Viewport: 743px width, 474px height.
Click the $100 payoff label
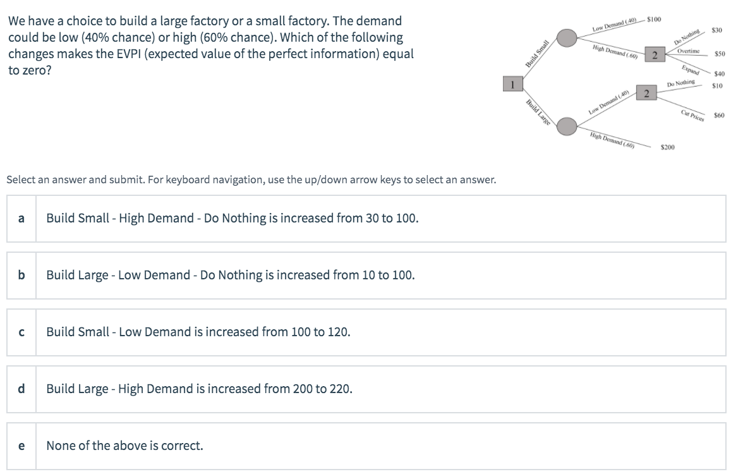click(x=654, y=20)
